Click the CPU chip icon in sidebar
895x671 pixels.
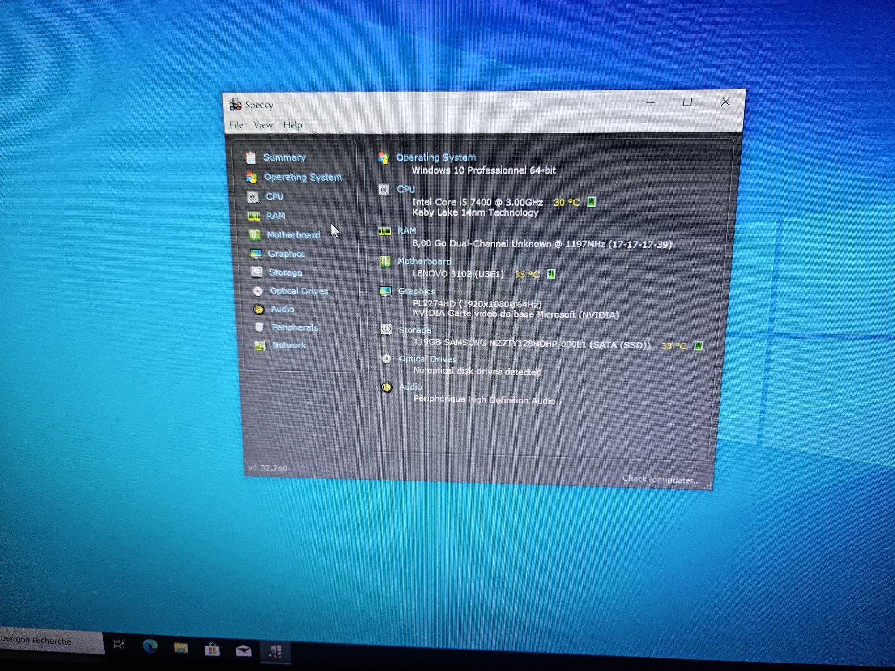click(253, 197)
